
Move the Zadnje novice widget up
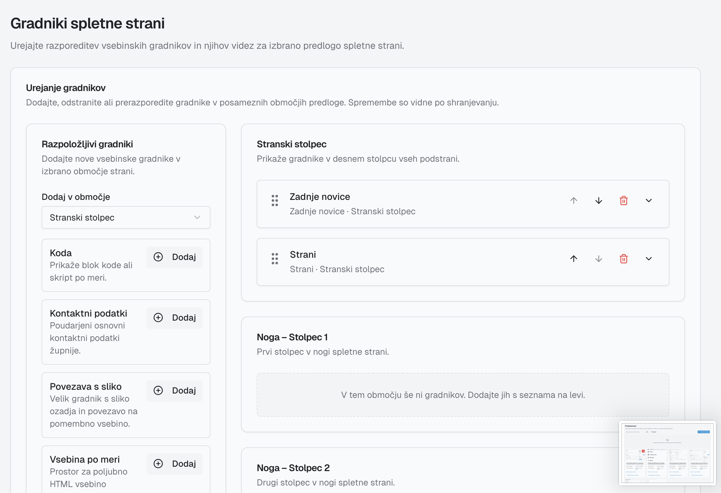(x=573, y=201)
